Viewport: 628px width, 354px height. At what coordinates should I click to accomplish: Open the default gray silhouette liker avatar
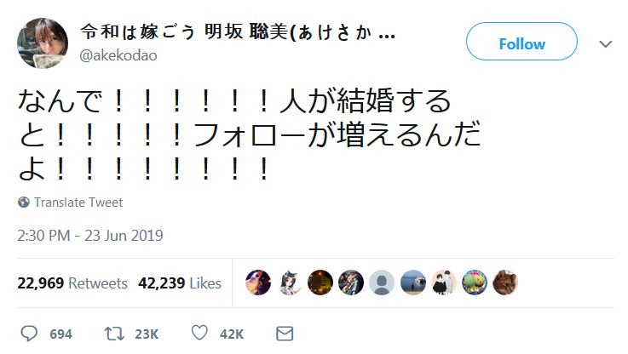[382, 283]
